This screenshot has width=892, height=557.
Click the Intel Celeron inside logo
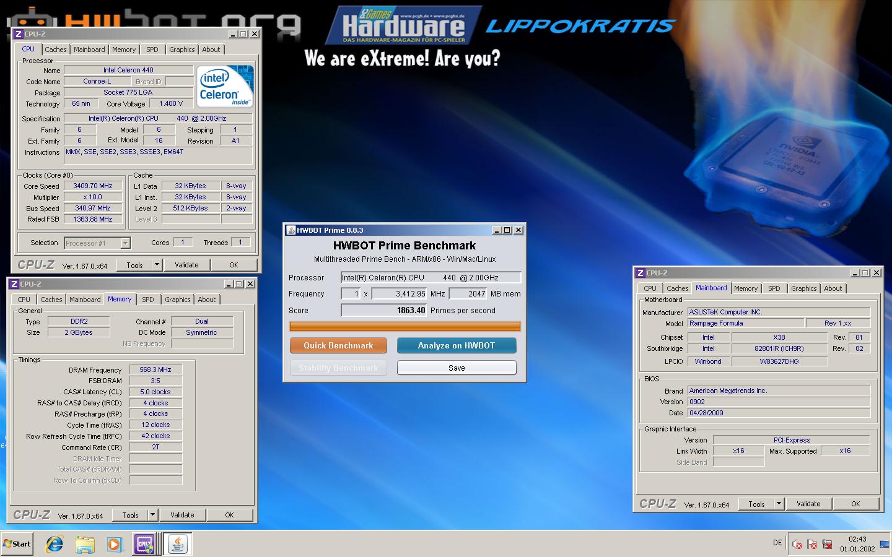click(x=225, y=87)
